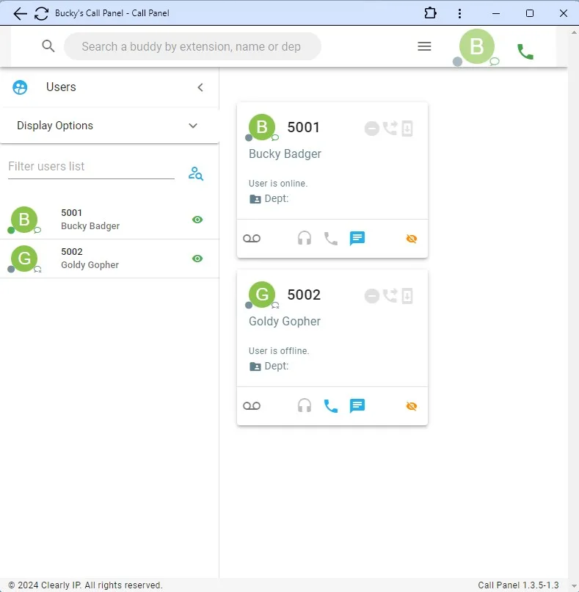
Task: Click the Dept folder icon on 5002 card
Action: click(255, 367)
